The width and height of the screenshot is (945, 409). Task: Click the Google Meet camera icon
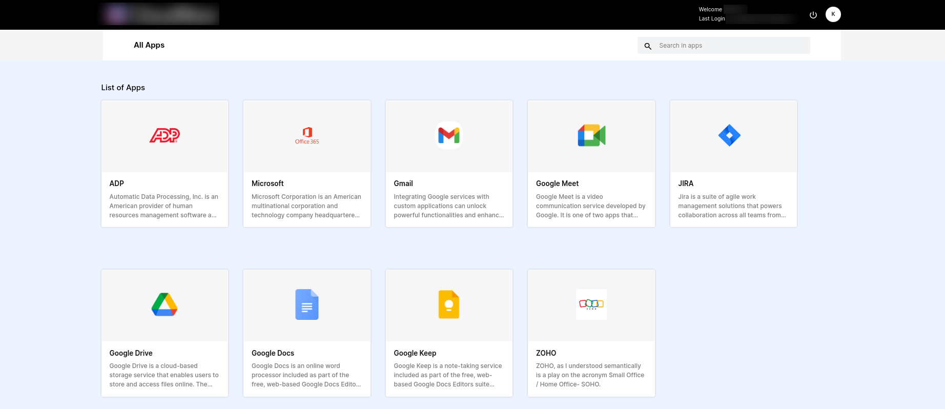pos(591,135)
